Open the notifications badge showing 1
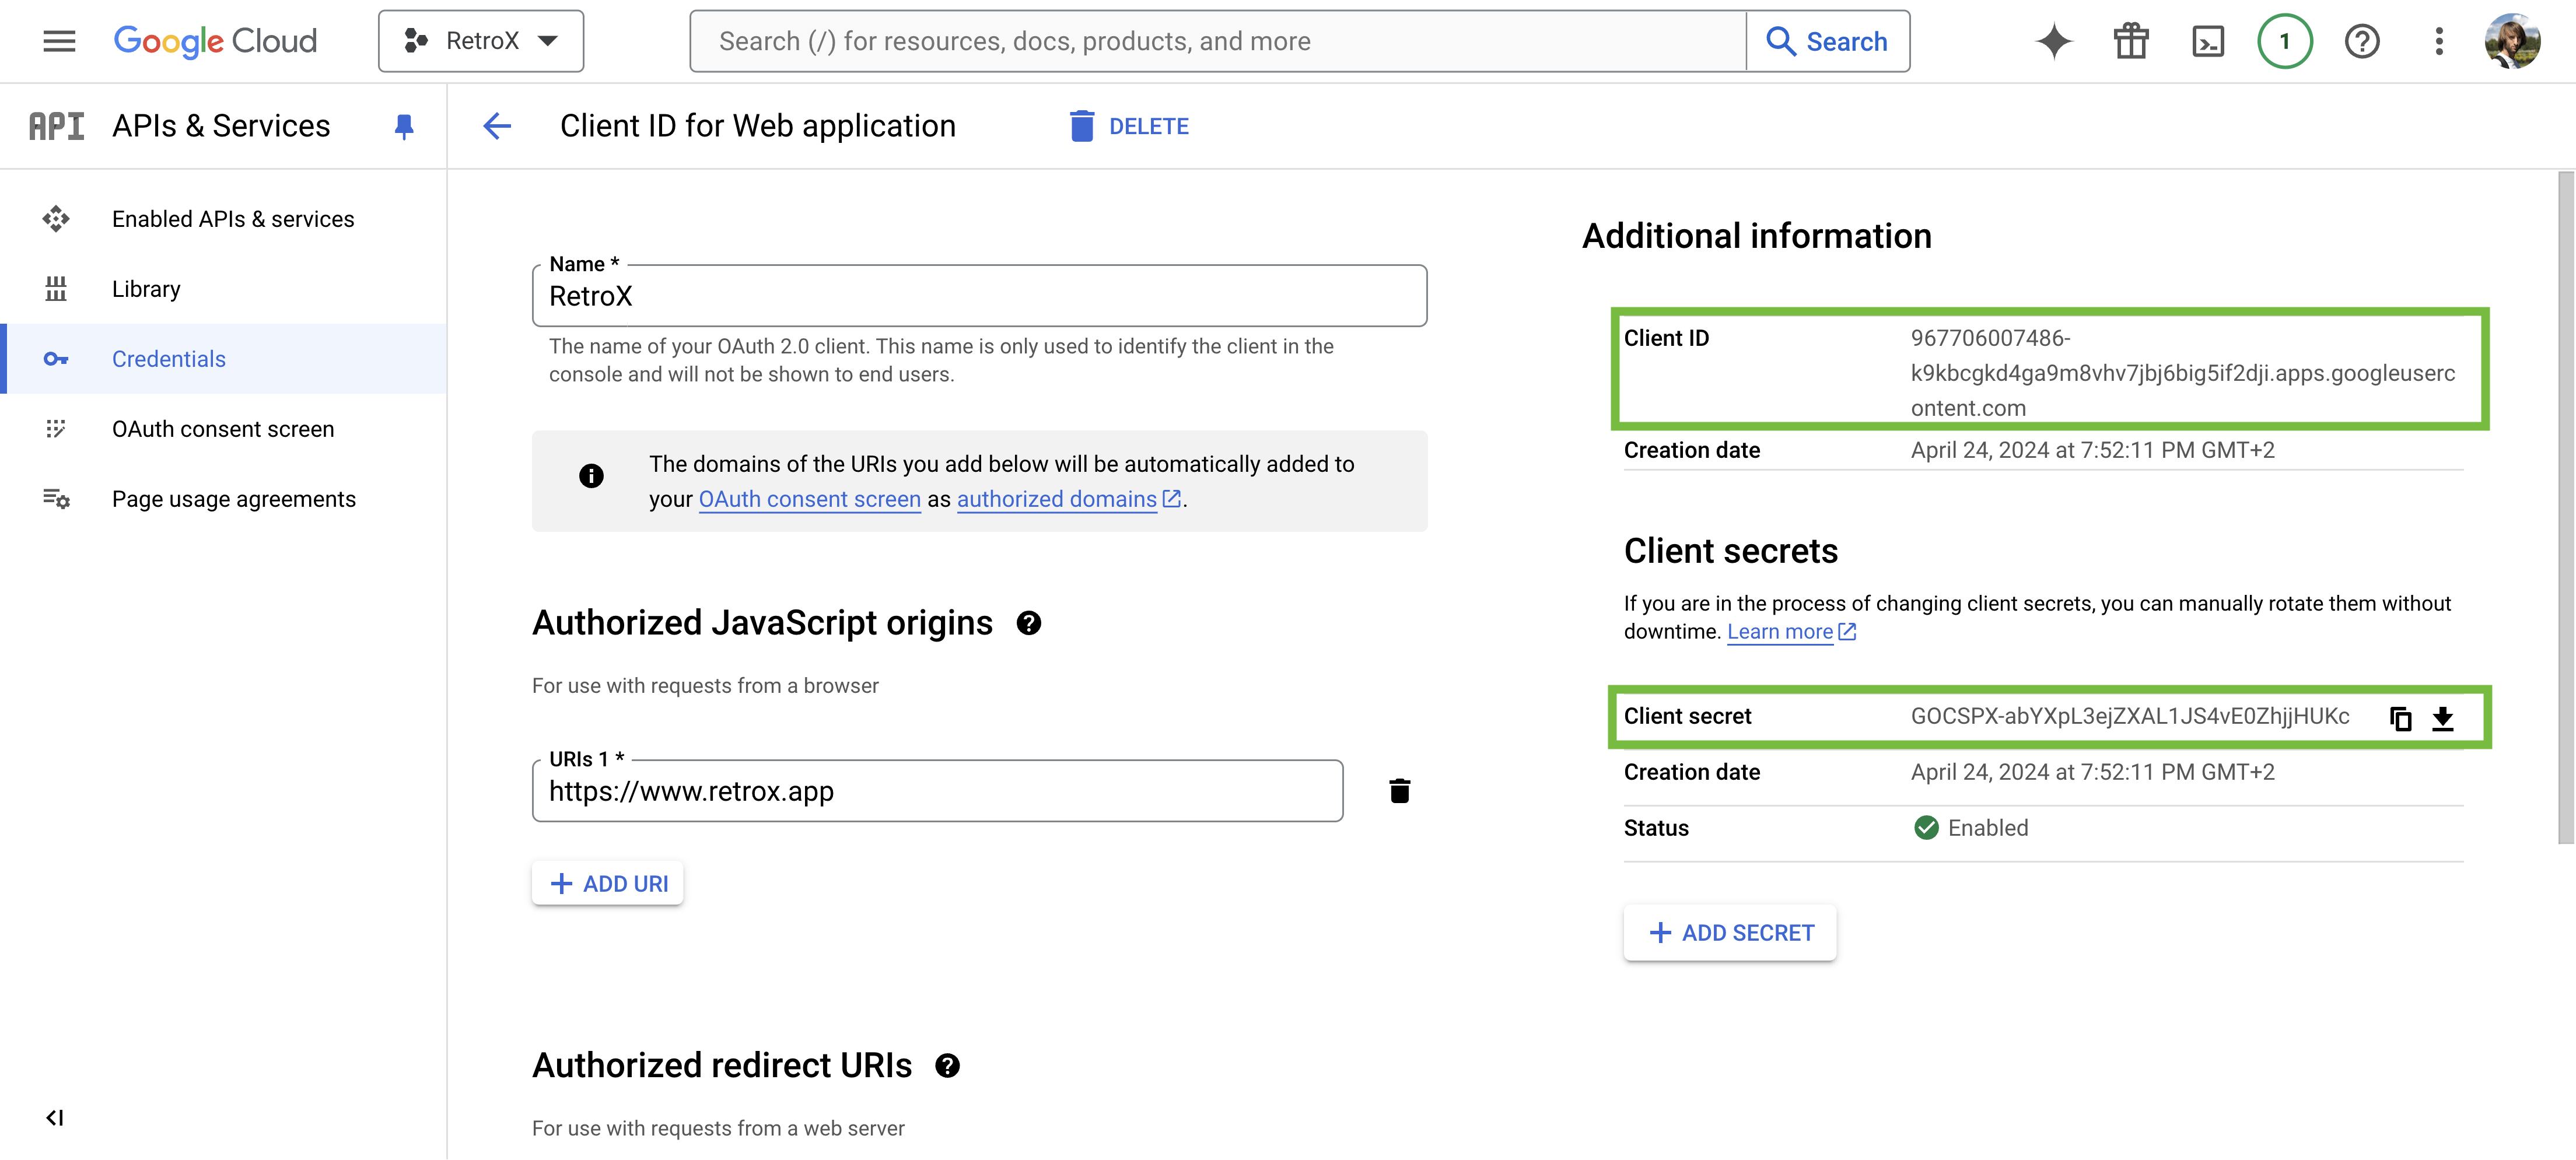Viewport: 2576px width, 1160px height. (x=2285, y=41)
